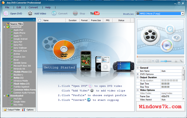Collapse the Video Options section
Image resolution: width=187 pixels, height=118 pixels.
(x=138, y=90)
